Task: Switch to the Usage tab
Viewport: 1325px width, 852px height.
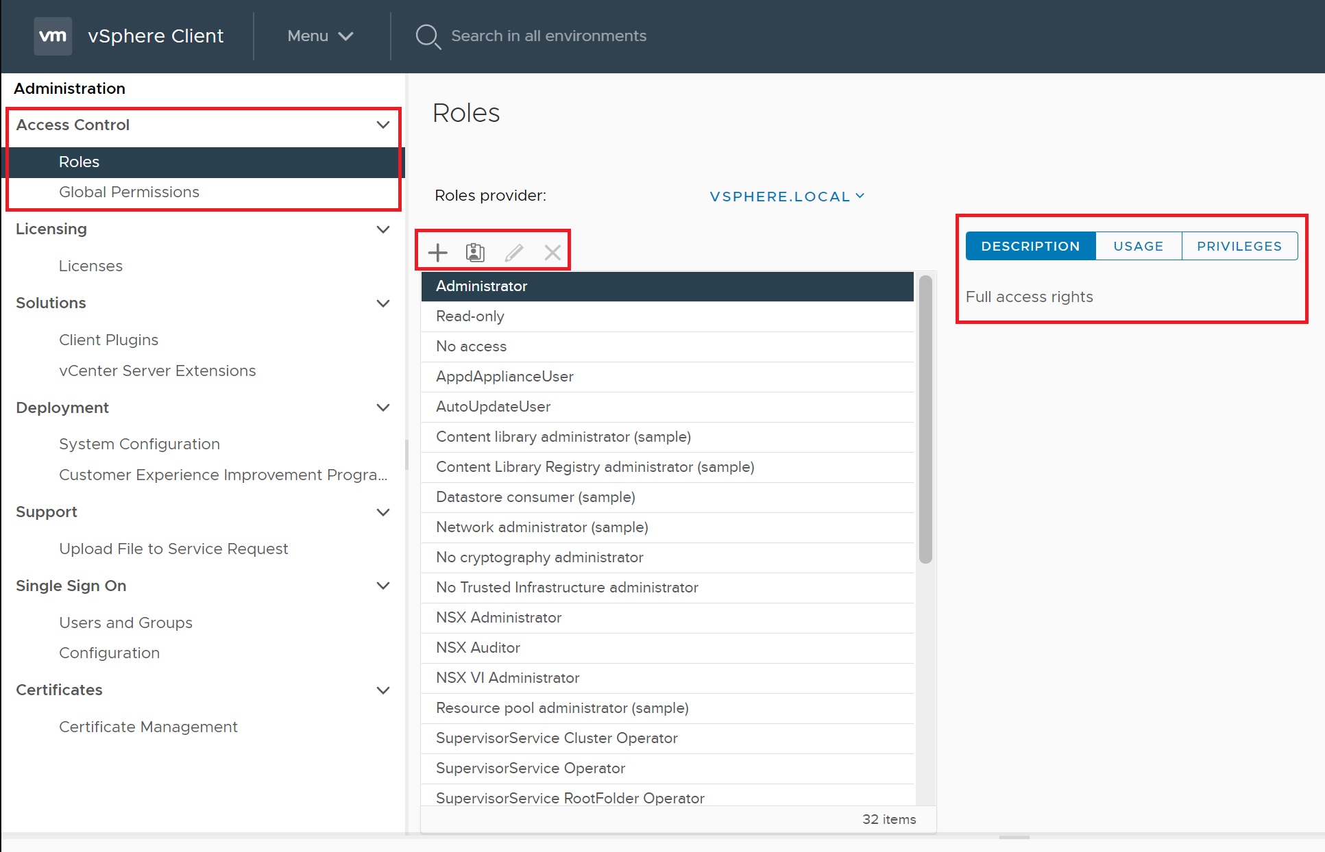Action: pos(1138,246)
